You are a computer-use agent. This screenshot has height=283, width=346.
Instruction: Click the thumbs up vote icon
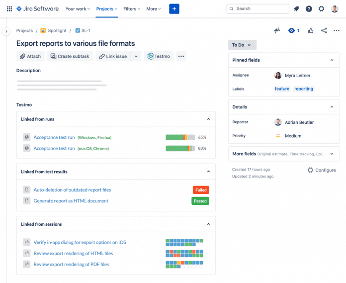[x=311, y=30]
